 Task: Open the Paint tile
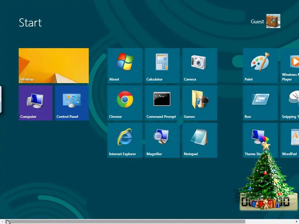click(260, 66)
